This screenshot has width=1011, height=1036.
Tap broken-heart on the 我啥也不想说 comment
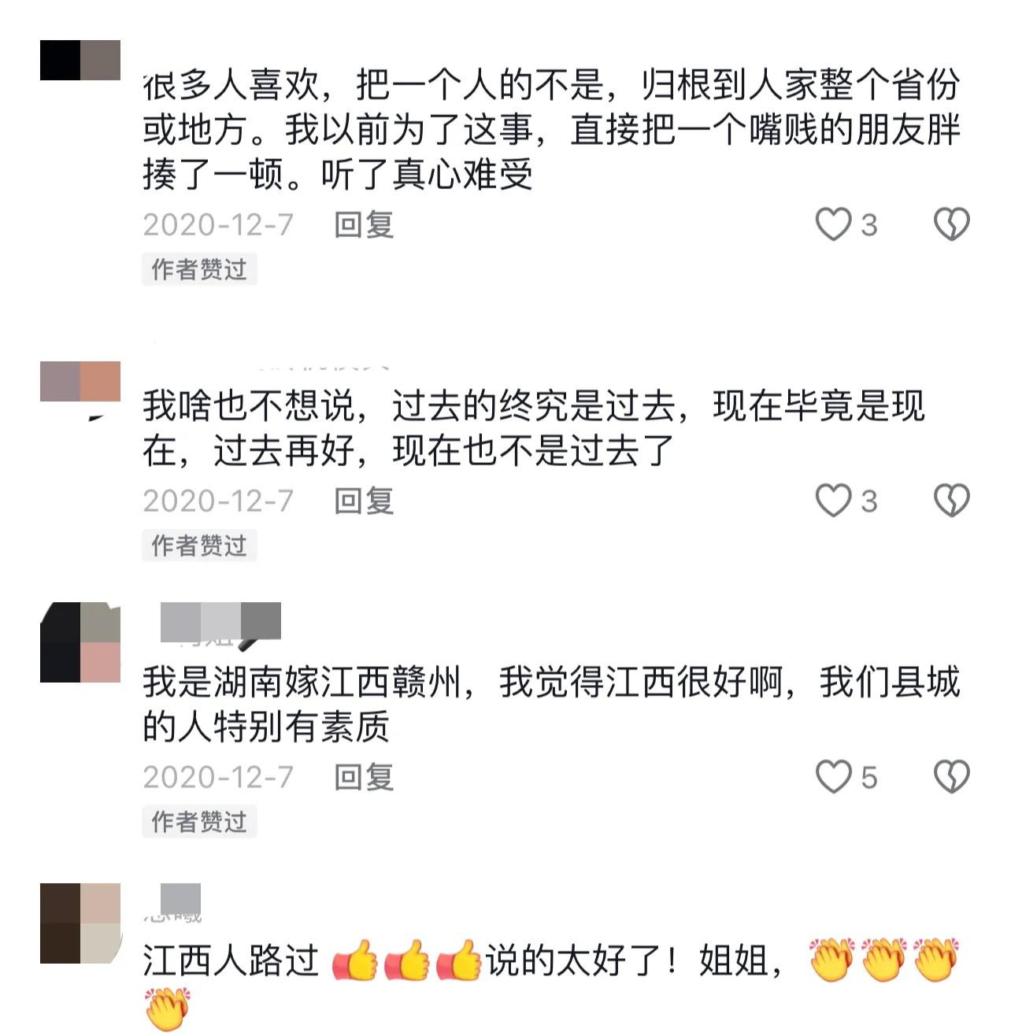coord(951,501)
